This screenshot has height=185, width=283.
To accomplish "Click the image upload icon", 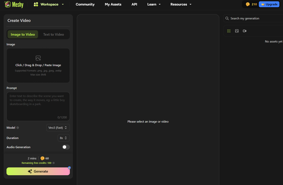I will tap(38, 58).
